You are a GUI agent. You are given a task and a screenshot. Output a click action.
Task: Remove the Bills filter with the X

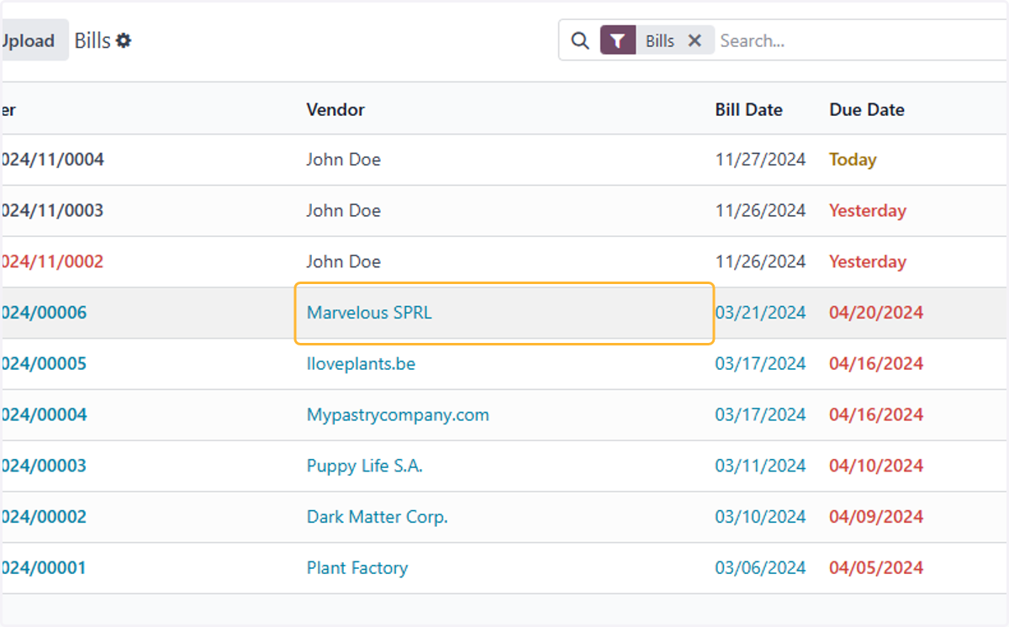(695, 40)
